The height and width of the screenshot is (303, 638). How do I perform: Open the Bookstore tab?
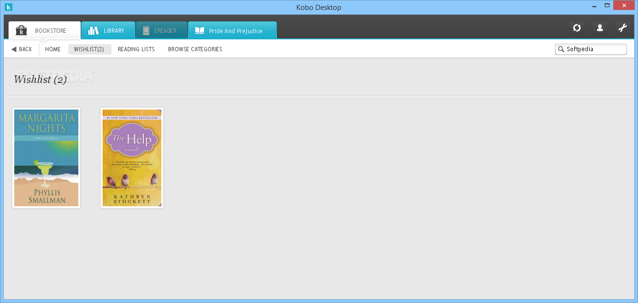[x=45, y=30]
